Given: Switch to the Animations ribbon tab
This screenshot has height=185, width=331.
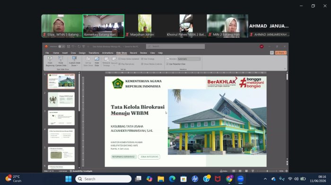Looking at the screenshot, I should coord(108,53).
